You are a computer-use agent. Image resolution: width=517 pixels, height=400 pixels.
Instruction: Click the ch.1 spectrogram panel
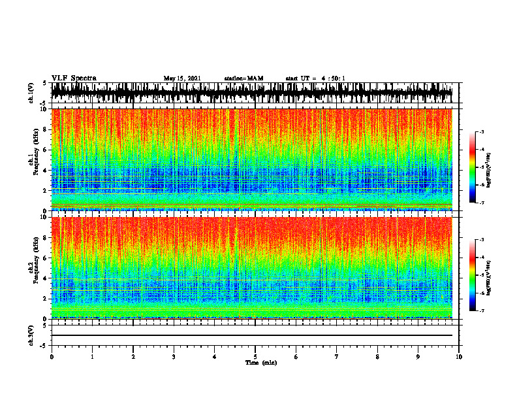(x=252, y=159)
